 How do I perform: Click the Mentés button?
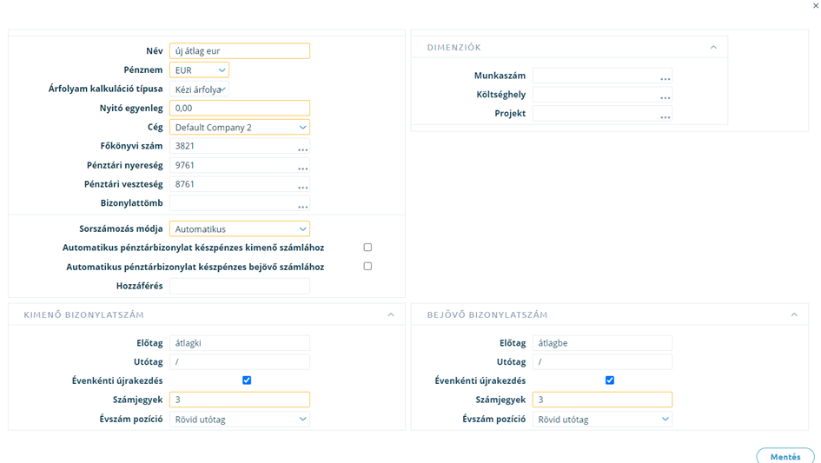pos(785,456)
